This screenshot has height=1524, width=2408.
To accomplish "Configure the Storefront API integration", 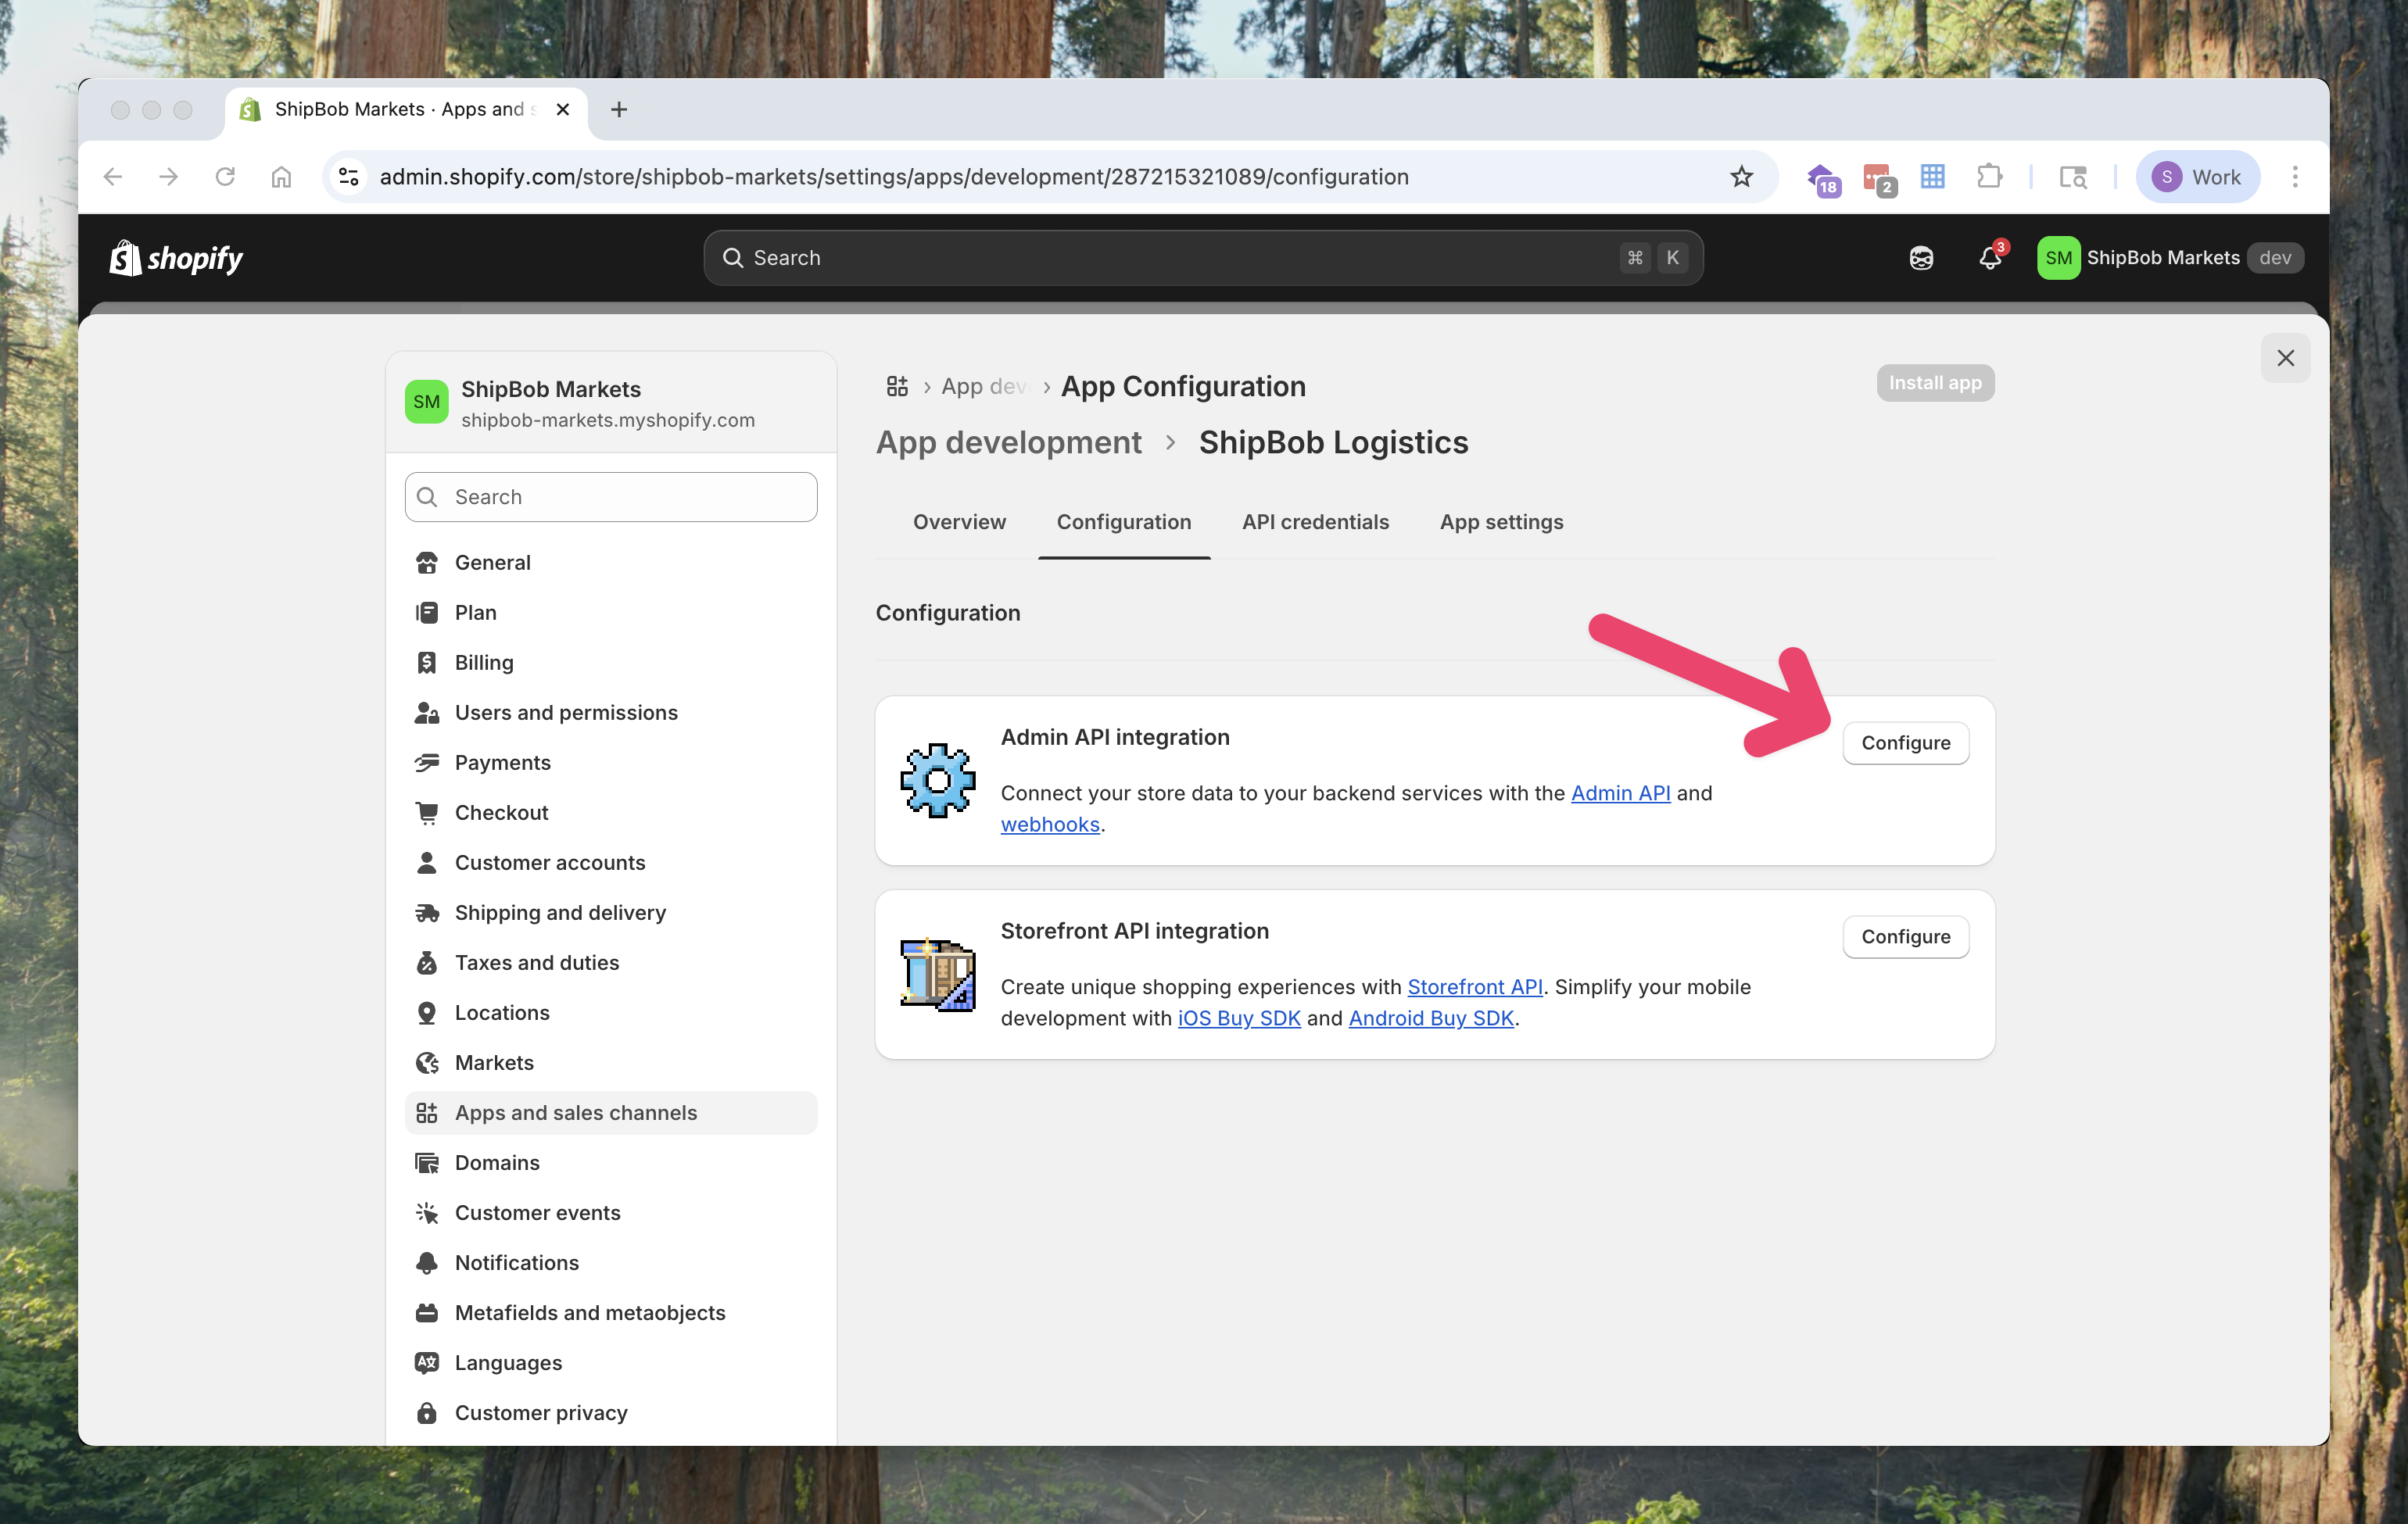I will (1905, 936).
